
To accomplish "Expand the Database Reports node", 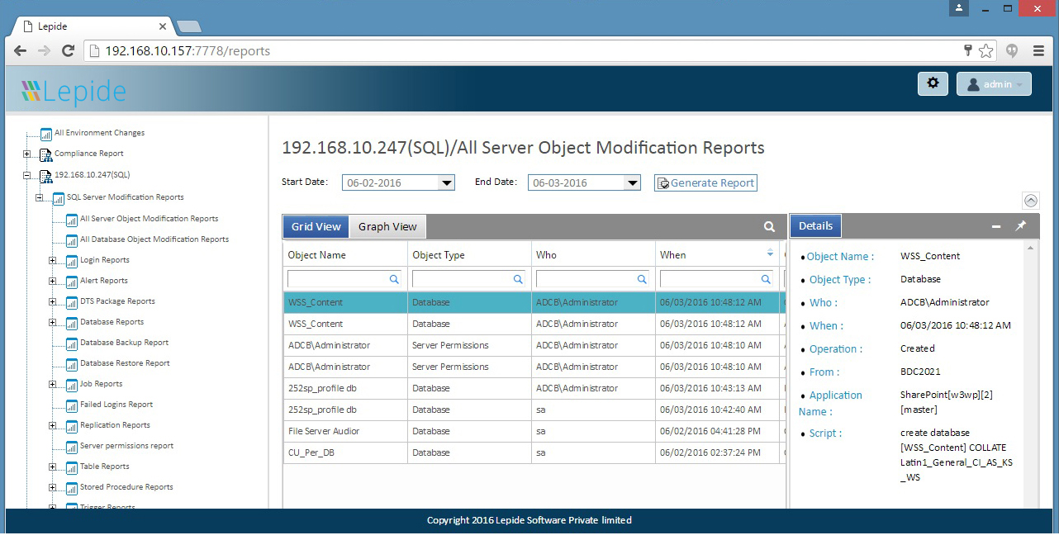I will [53, 322].
